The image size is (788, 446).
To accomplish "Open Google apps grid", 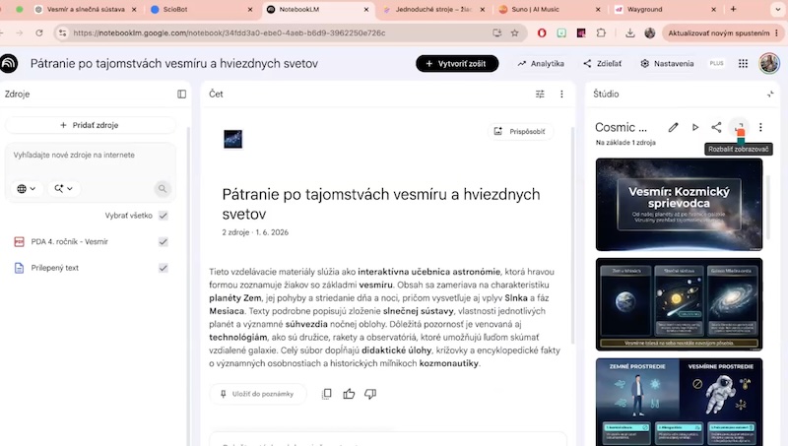I will click(743, 63).
